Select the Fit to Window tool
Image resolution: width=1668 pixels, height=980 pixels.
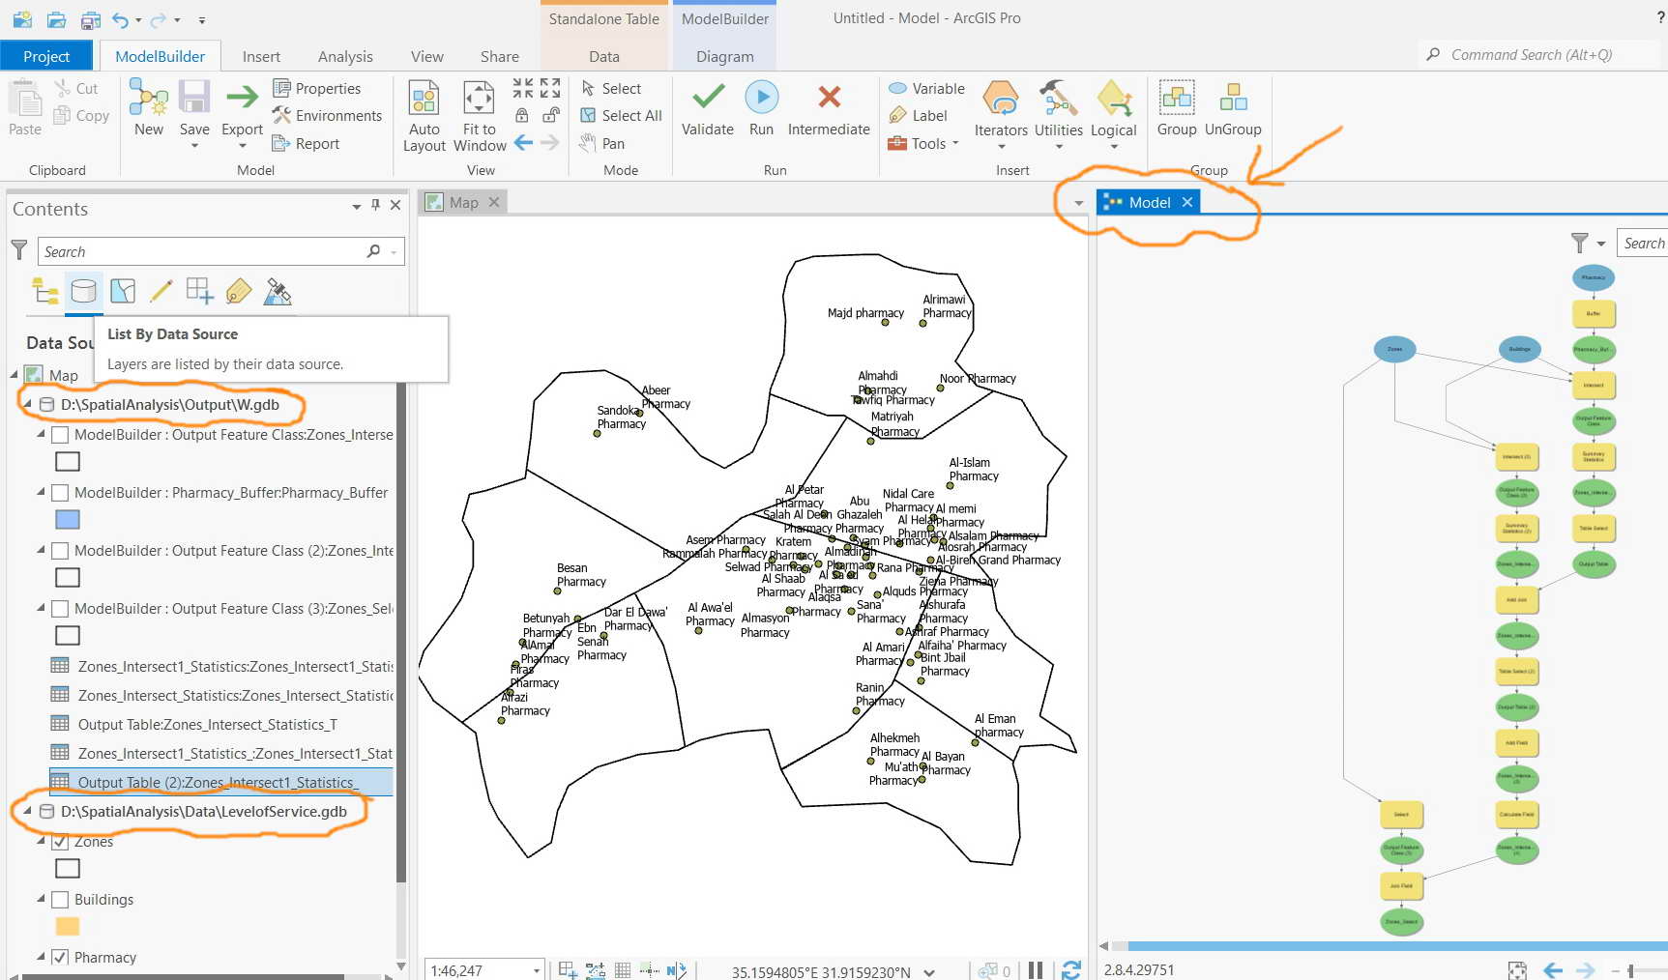479,98
